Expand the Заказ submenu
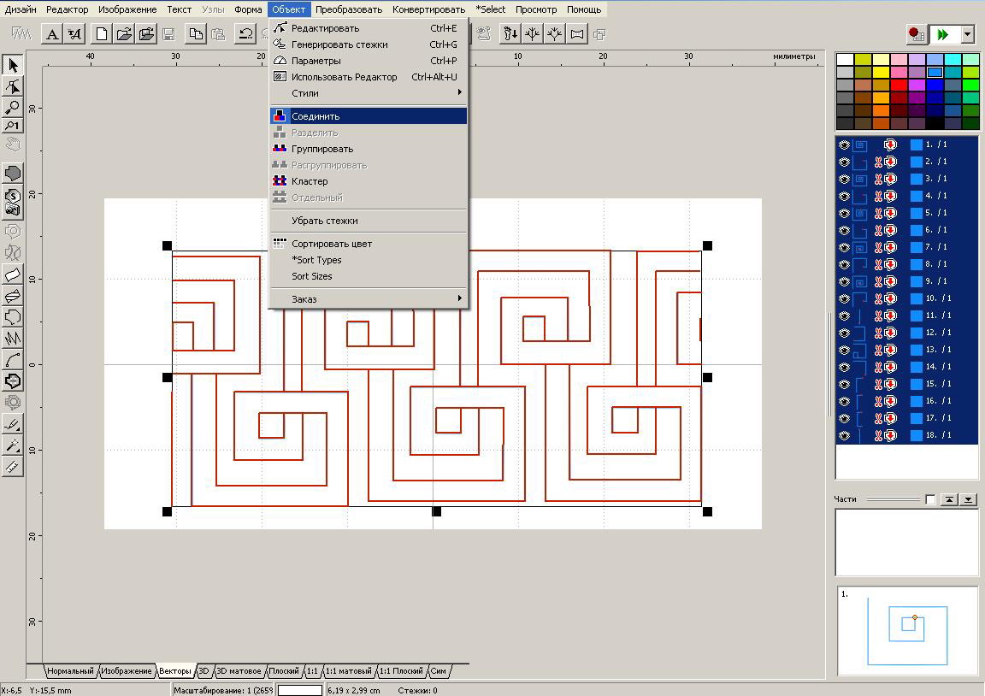This screenshot has height=696, width=985. coord(368,299)
